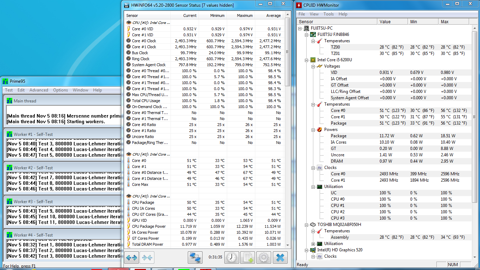The height and width of the screenshot is (270, 480).
Task: Click the Worker #3 Self-Test window icon
Action: pos(10,202)
